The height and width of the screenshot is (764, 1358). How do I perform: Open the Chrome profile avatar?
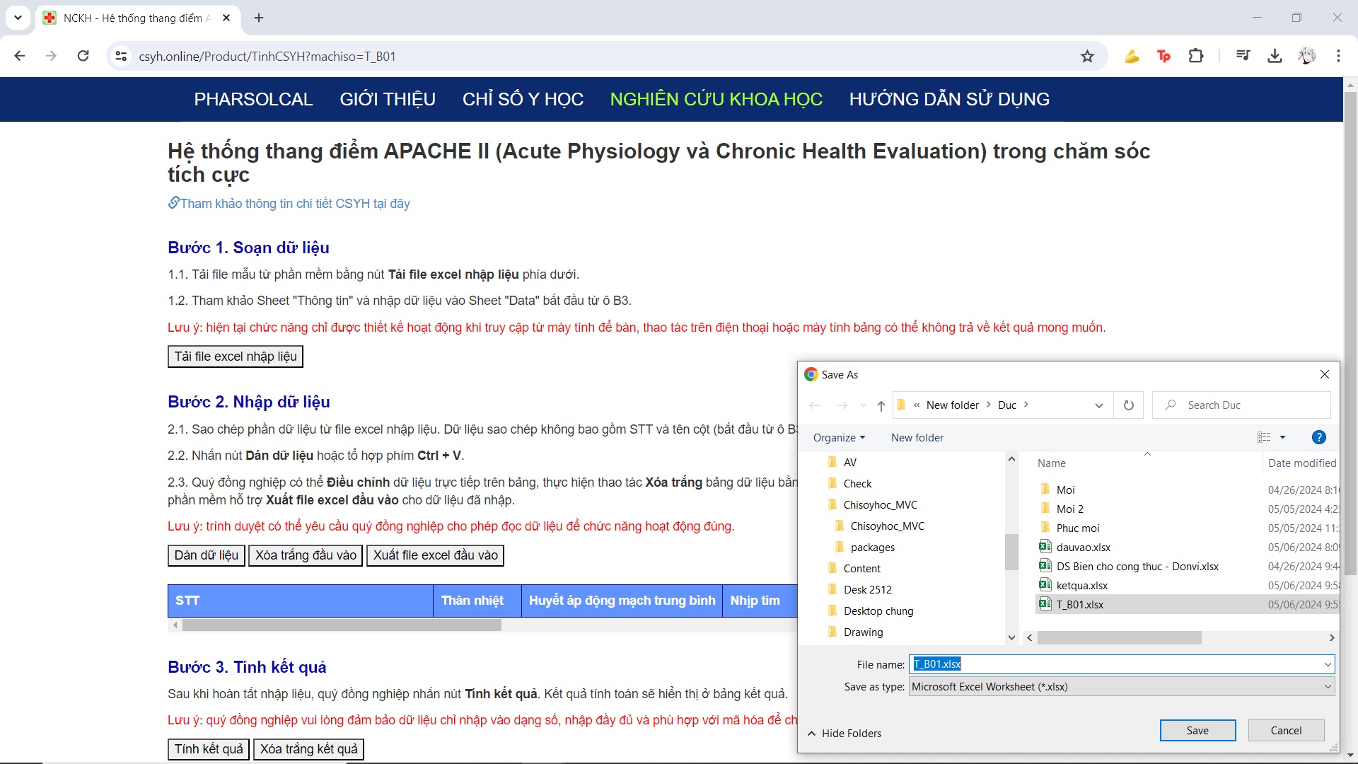tap(1306, 56)
